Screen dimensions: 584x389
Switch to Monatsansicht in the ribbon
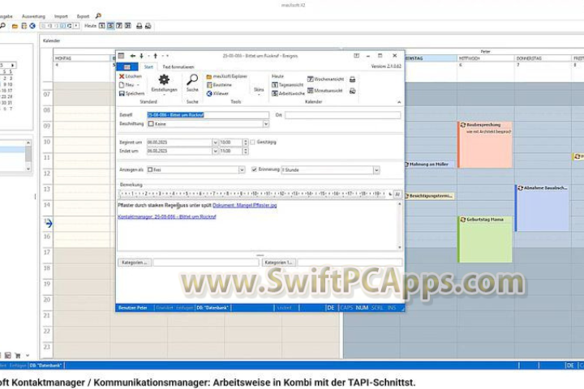coord(324,91)
